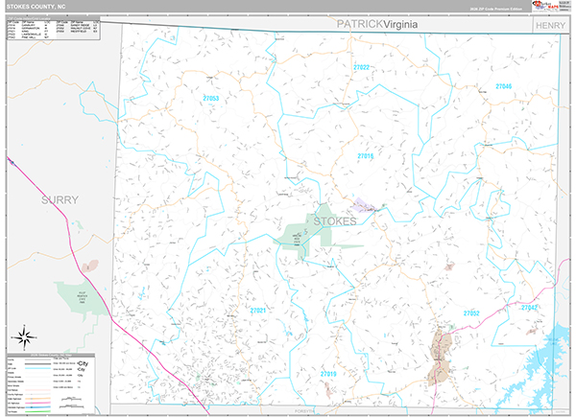Click the STOKES county name label

click(335, 221)
